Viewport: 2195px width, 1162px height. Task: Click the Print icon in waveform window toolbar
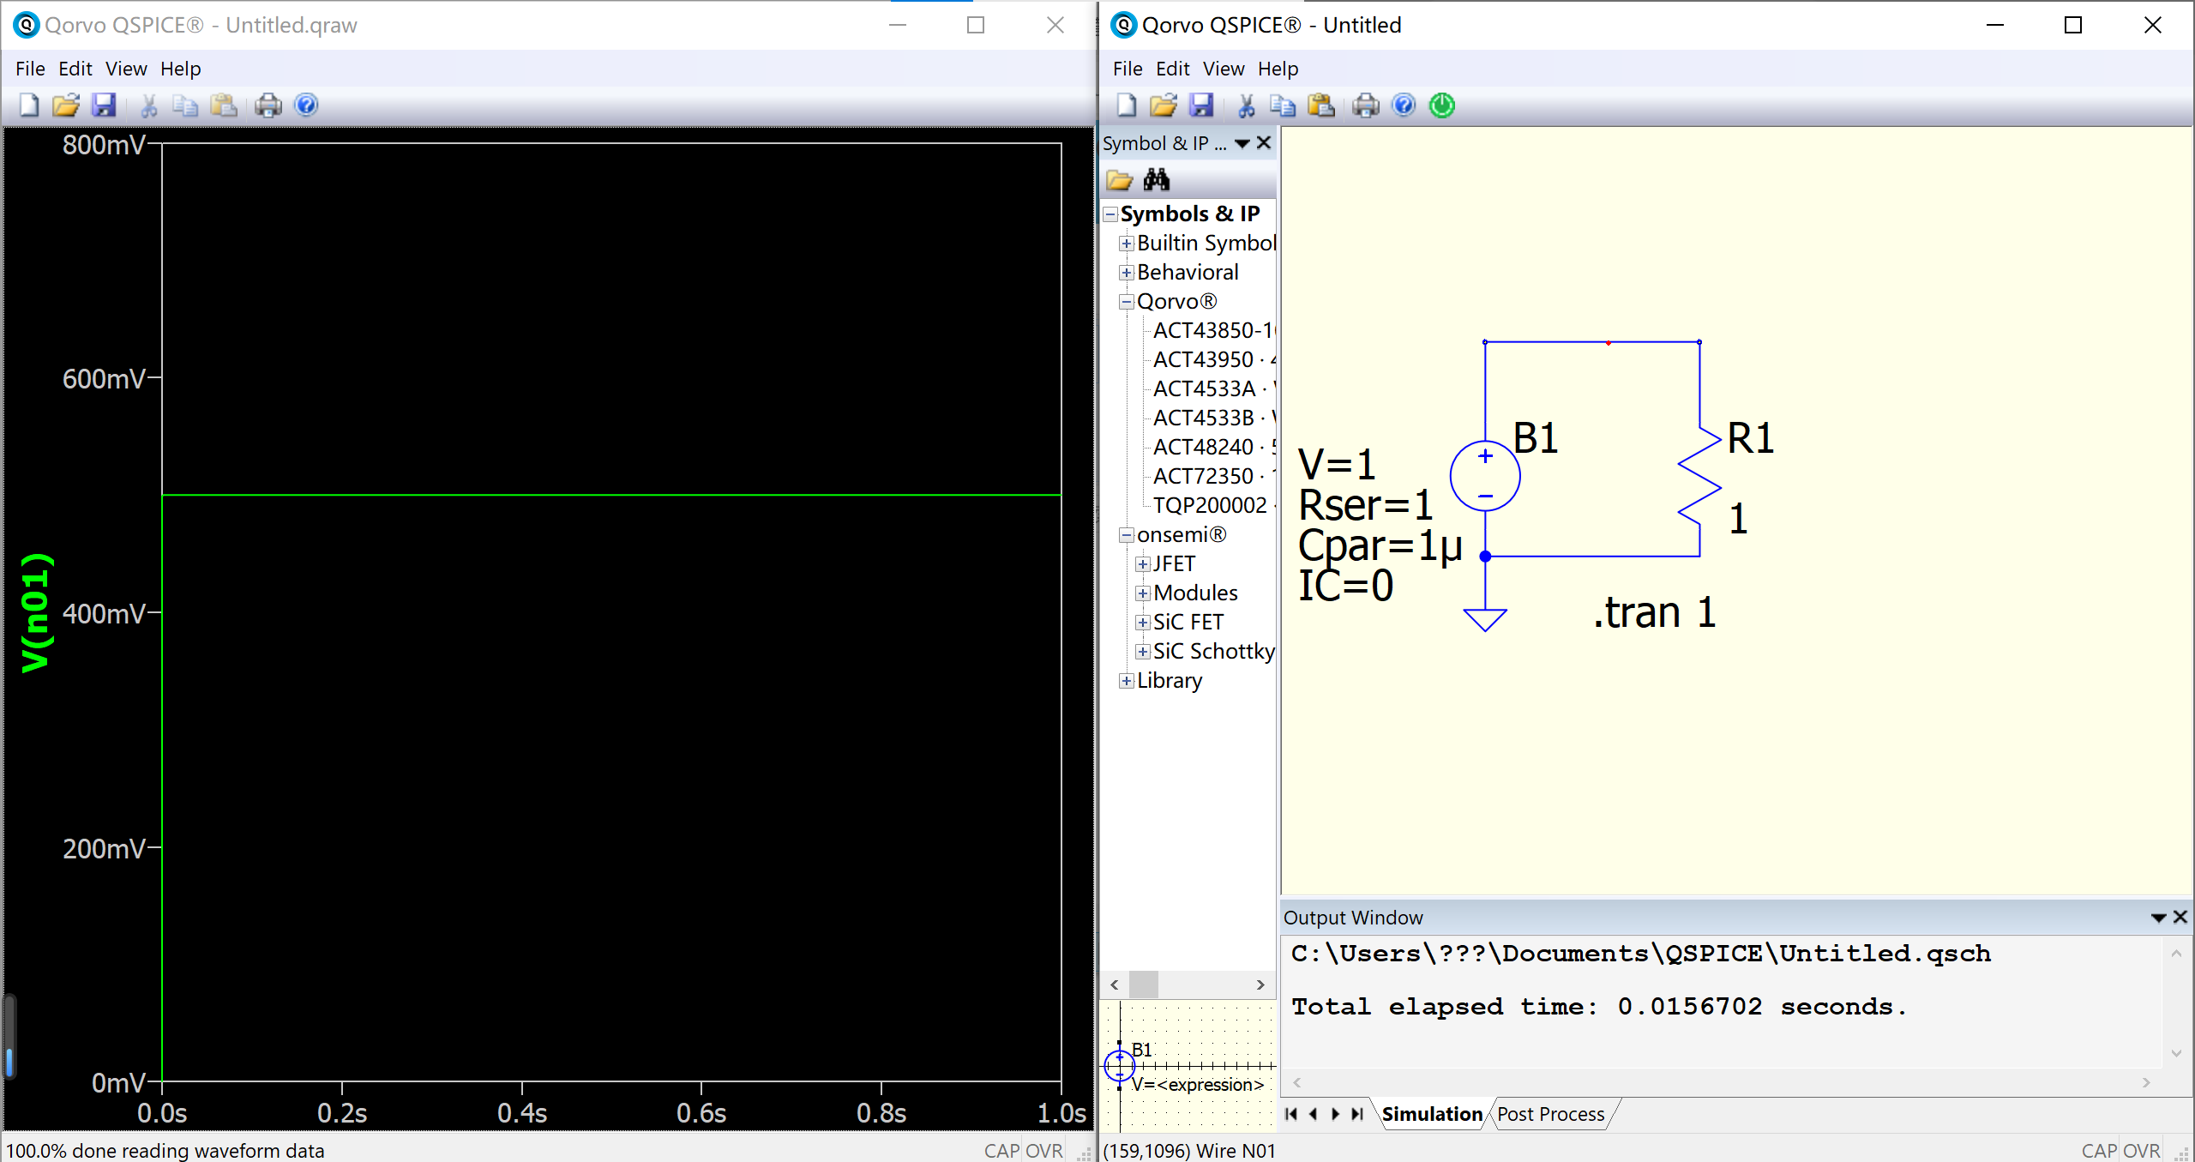click(268, 105)
